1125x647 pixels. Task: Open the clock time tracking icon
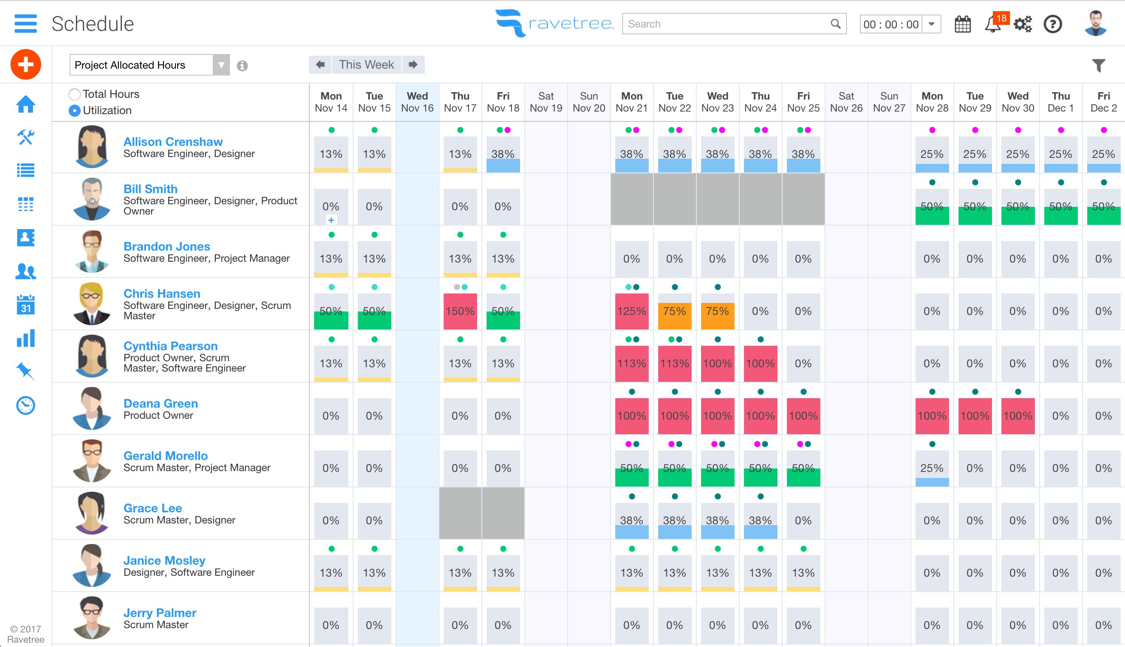26,405
